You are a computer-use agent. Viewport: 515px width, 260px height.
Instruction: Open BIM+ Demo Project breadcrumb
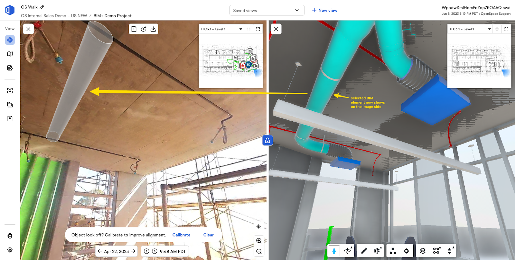(112, 15)
